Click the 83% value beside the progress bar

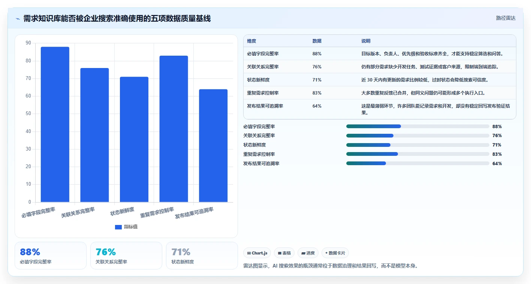pos(497,154)
